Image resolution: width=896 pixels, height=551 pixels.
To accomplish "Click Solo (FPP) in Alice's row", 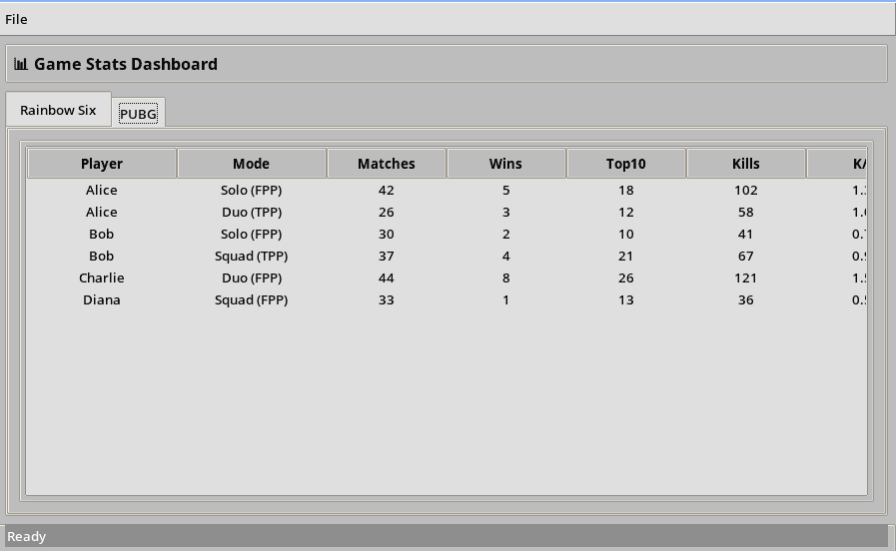I will pos(252,190).
